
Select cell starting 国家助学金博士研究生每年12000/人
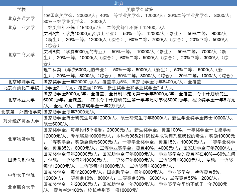(x=140, y=120)
